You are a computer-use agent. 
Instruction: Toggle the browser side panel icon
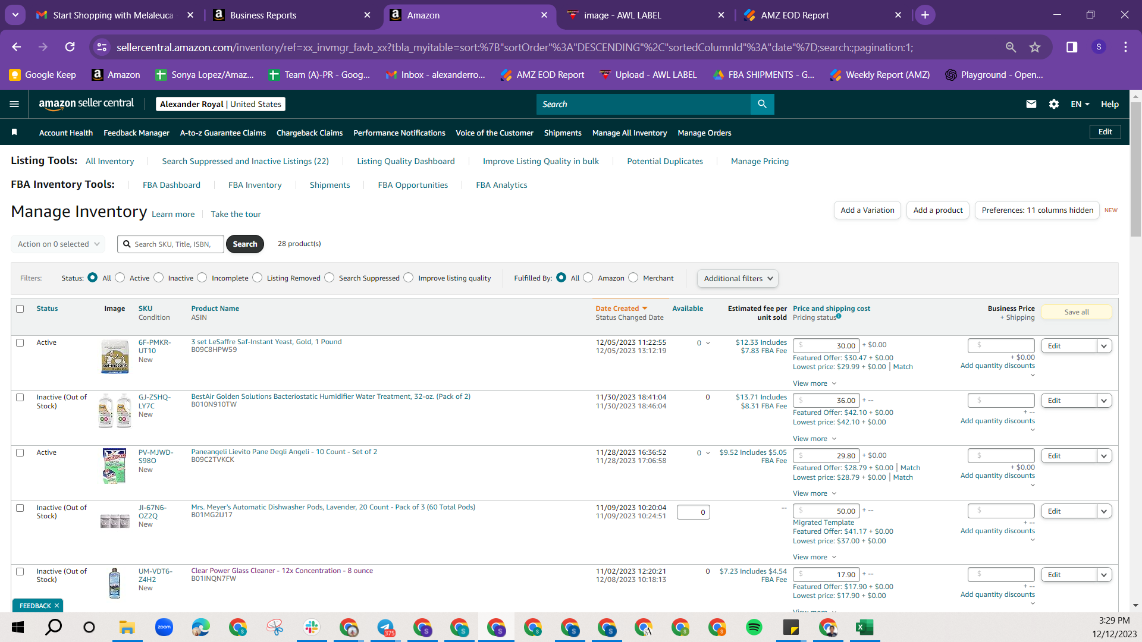click(x=1072, y=47)
